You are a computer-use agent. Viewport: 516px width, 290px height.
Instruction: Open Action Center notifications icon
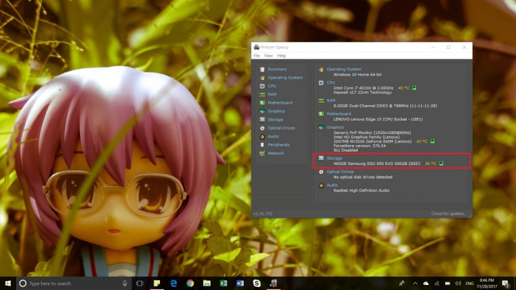(x=506, y=283)
